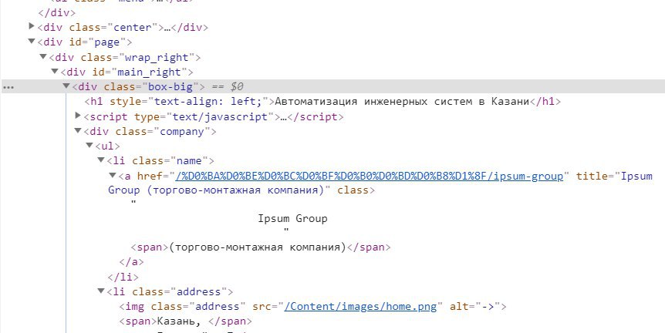This screenshot has height=333, width=665.
Task: Click Group (торгово-монтажная компания)" class continuation line
Action: tap(241, 190)
